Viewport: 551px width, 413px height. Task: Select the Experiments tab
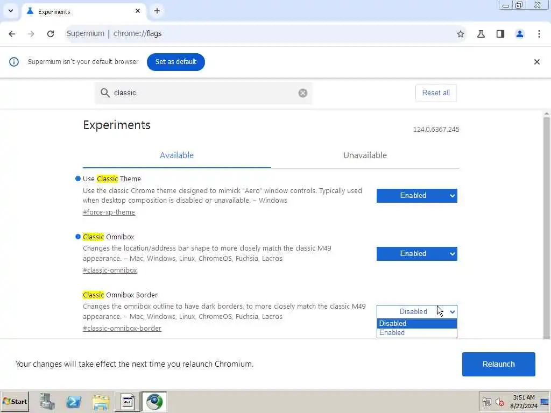click(x=84, y=12)
